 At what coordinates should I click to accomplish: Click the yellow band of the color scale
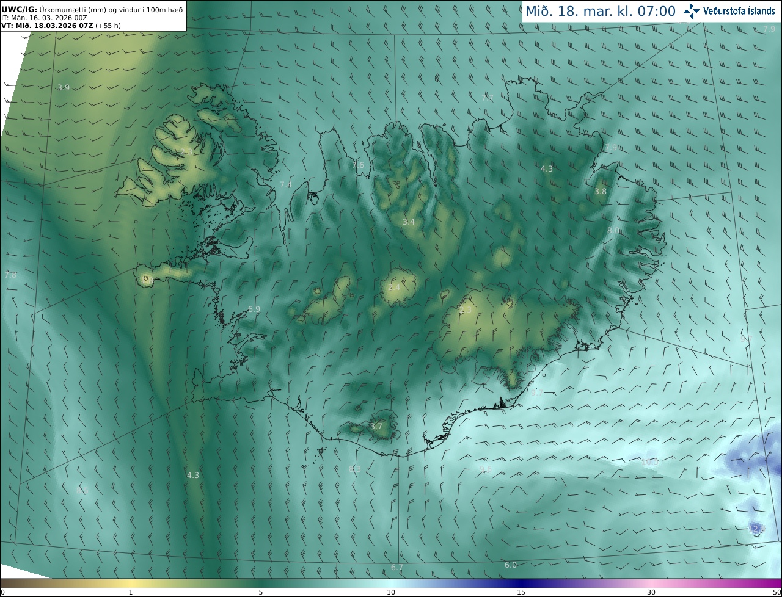pyautogui.click(x=131, y=583)
